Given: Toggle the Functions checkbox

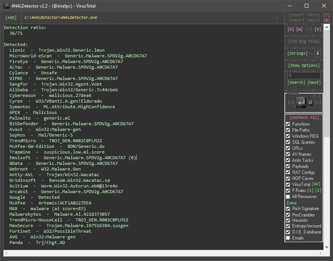Looking at the screenshot, I should [288, 124].
